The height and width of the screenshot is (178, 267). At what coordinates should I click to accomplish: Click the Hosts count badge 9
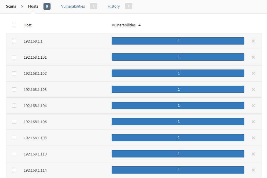[x=47, y=6]
